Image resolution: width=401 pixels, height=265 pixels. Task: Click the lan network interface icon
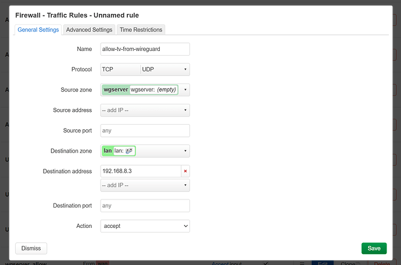[129, 151]
